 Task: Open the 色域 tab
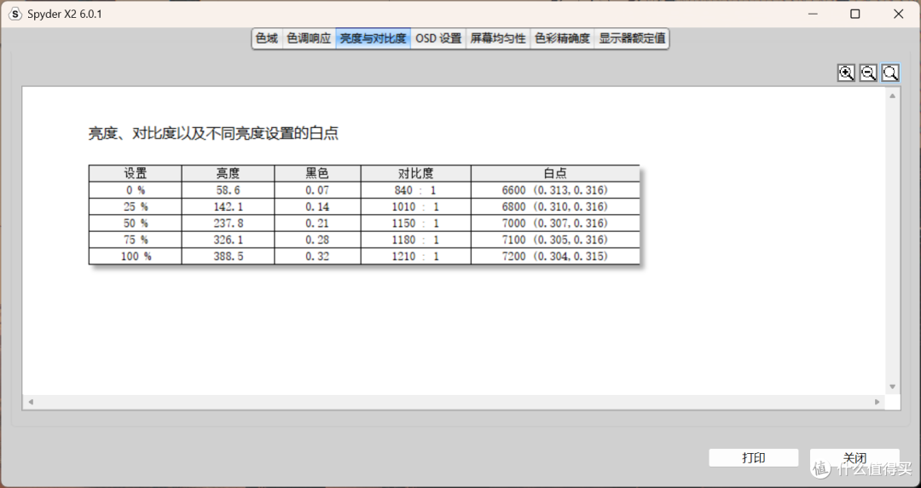click(267, 38)
